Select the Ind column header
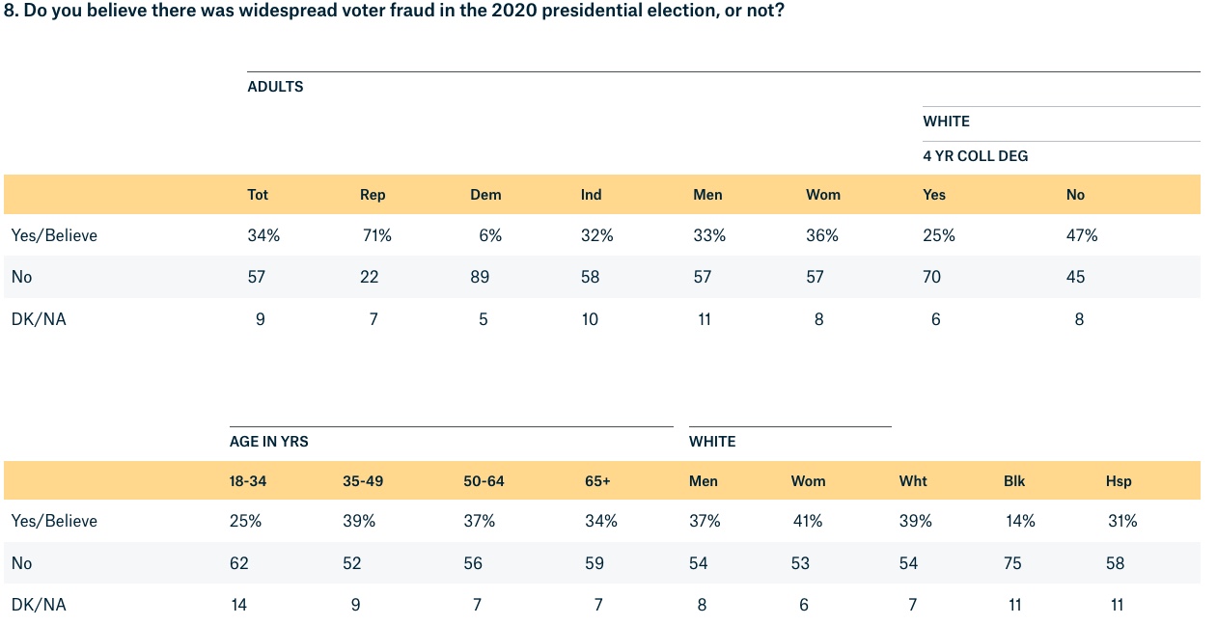The height and width of the screenshot is (625, 1217). tap(592, 195)
